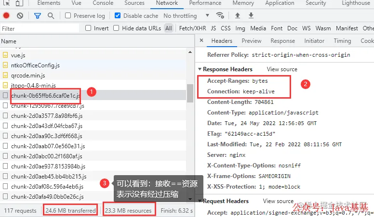Close the request details panel
This screenshot has height=217, width=374.
click(201, 40)
